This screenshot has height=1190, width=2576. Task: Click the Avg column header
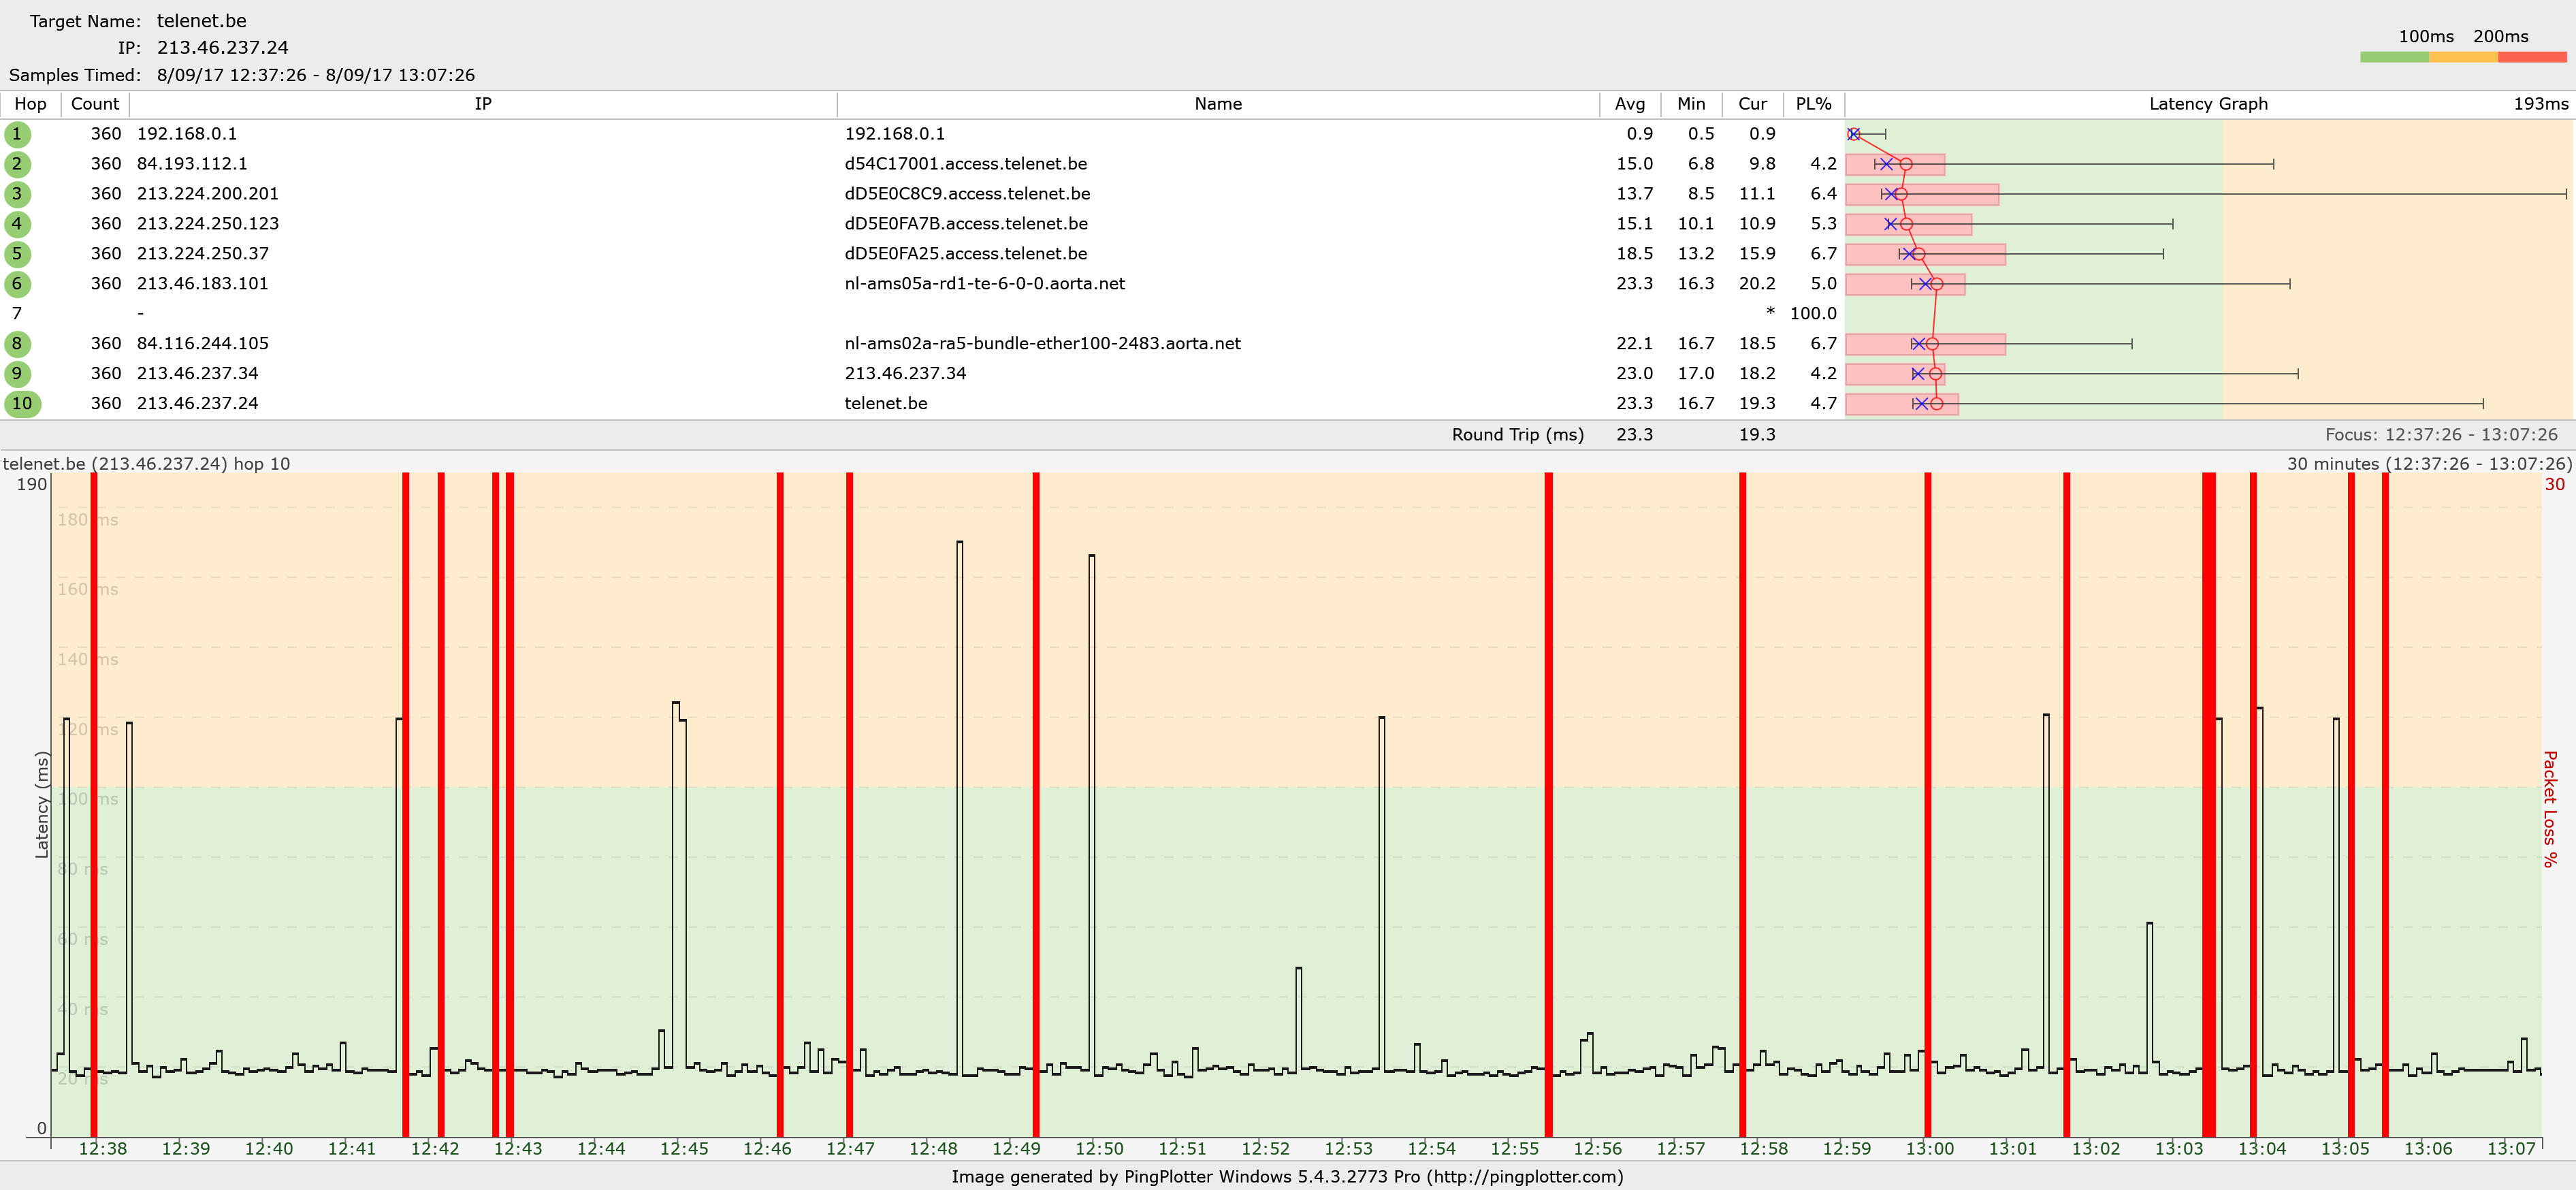(1629, 104)
